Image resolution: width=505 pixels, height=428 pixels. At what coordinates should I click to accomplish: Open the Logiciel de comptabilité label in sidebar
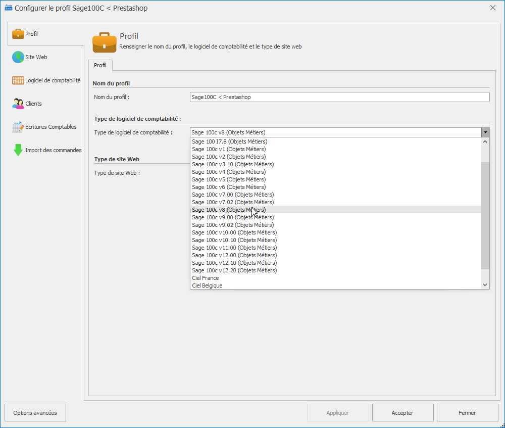(53, 80)
